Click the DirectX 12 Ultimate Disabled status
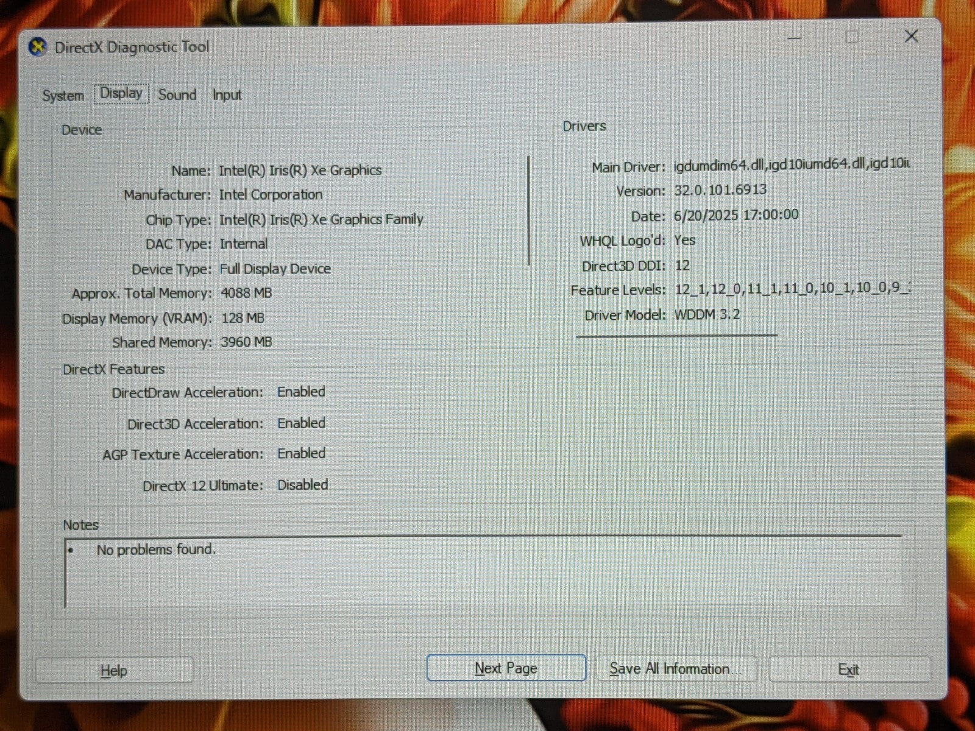 (303, 485)
